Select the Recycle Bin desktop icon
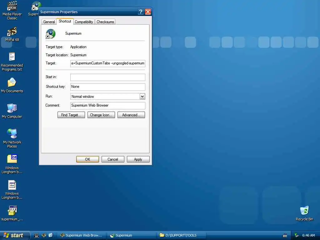This screenshot has height=240, width=320. tap(304, 213)
